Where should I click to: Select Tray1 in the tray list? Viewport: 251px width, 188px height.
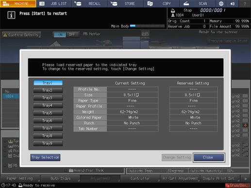click(x=48, y=83)
